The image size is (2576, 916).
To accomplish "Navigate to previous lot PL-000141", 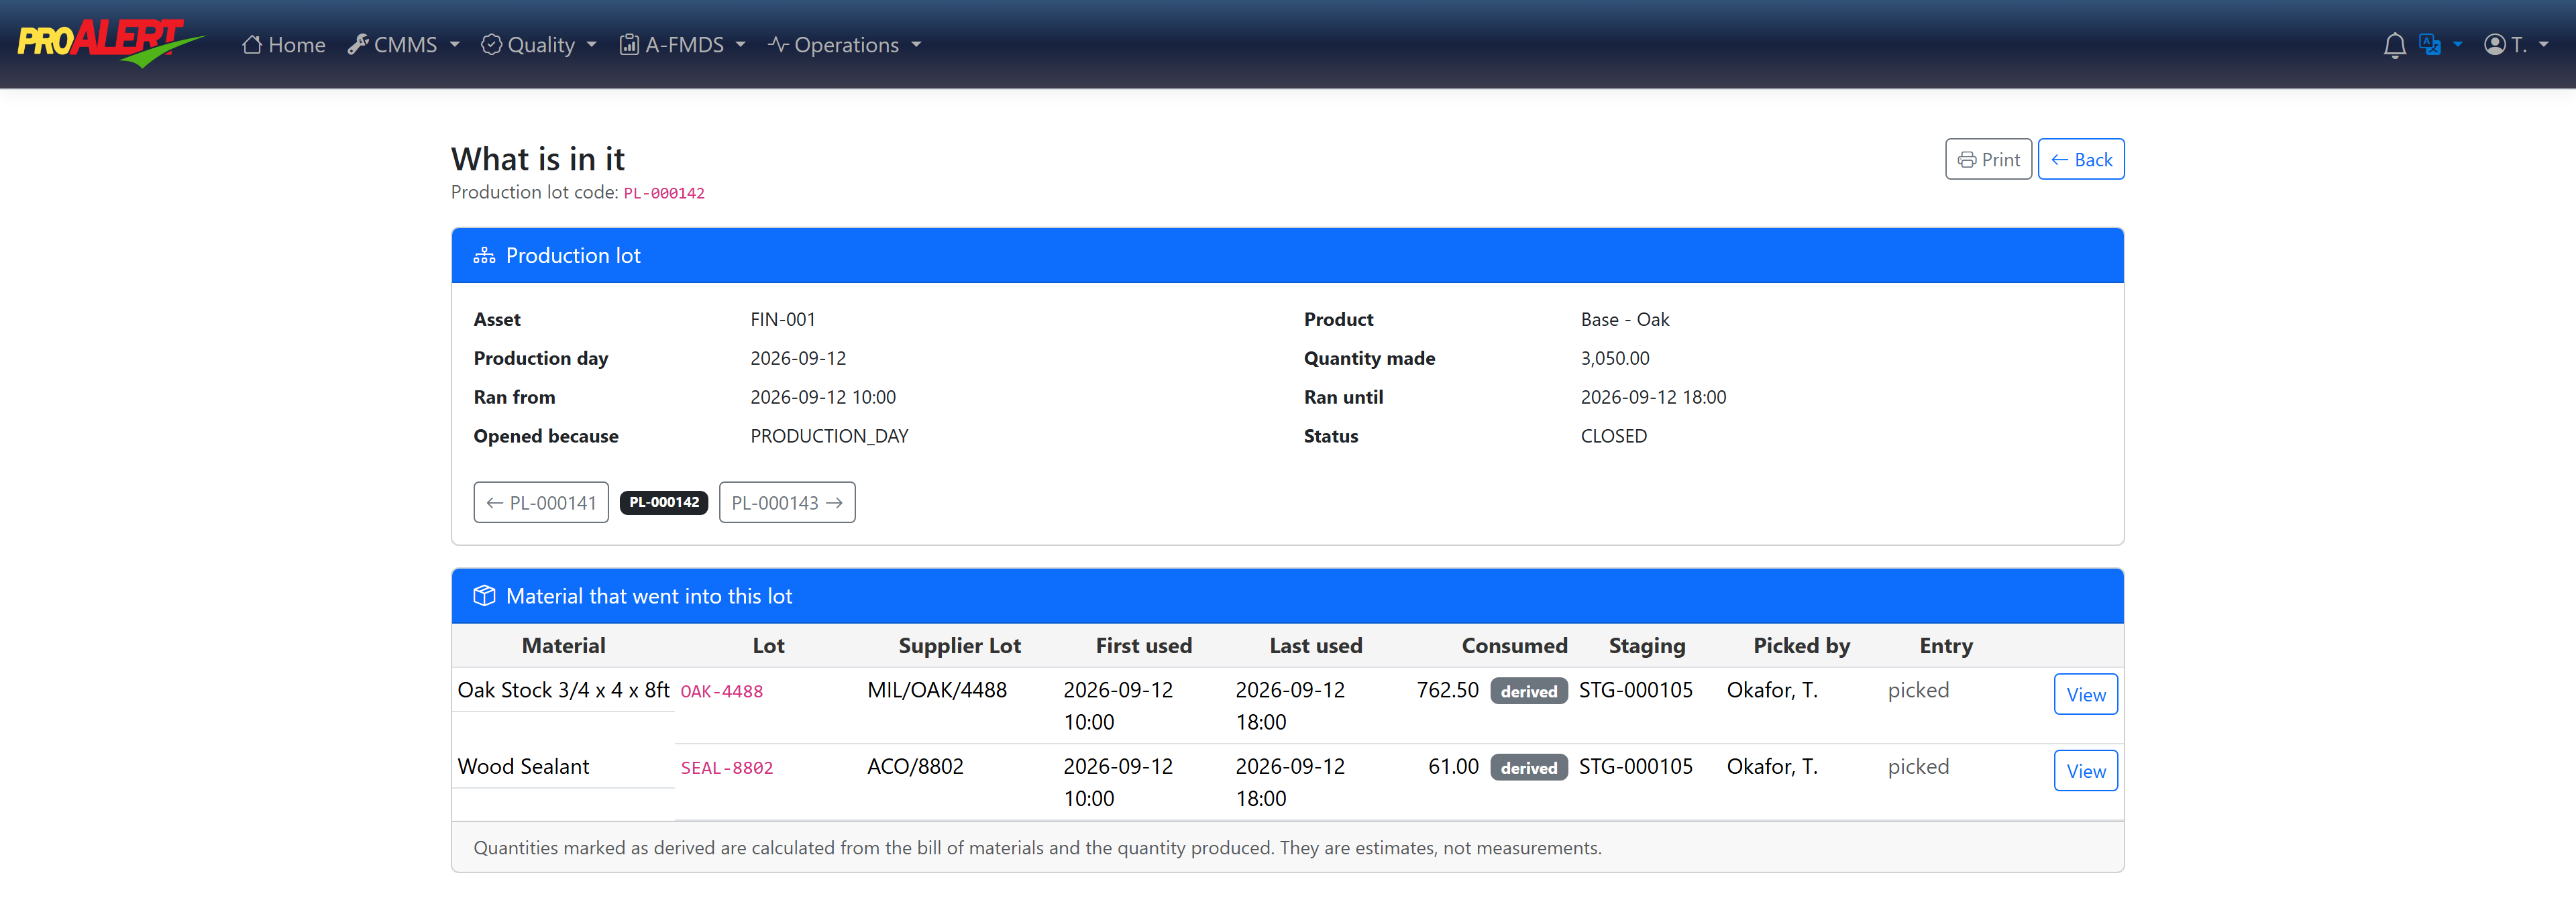I will click(x=541, y=502).
